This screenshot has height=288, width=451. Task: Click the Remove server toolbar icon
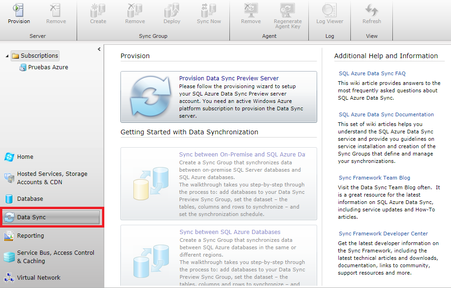tap(56, 9)
